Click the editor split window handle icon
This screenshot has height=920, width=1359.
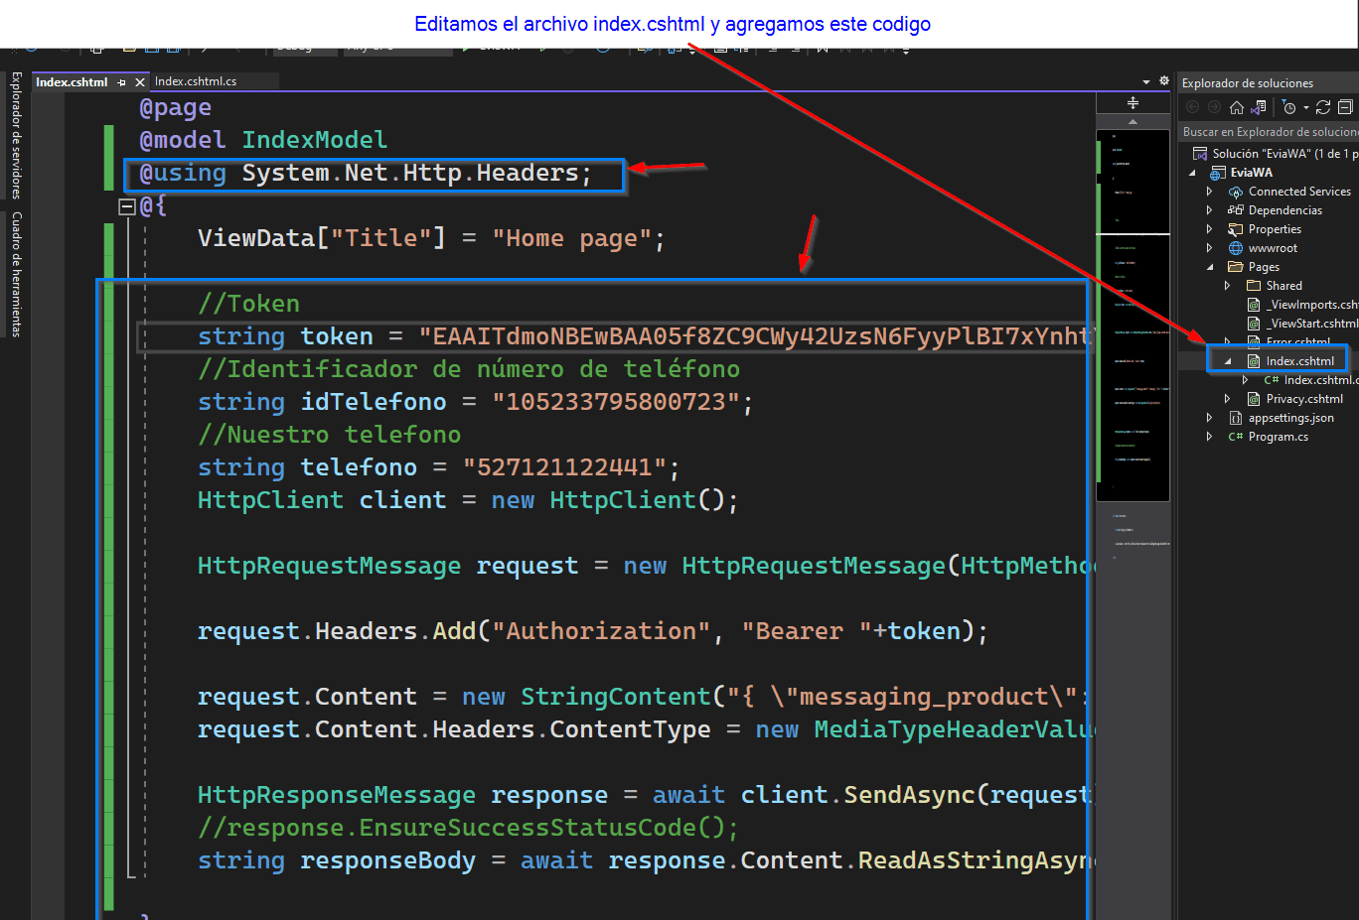pos(1132,103)
